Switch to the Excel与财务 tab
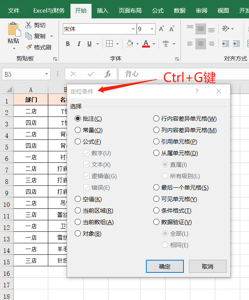 pyautogui.click(x=49, y=10)
